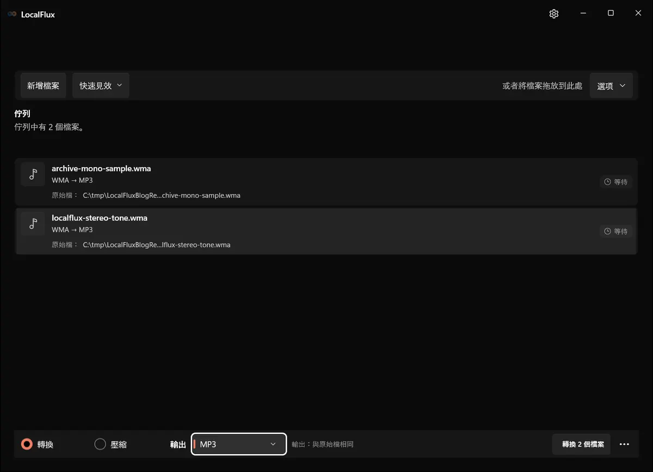
Task: Click the 或者將檔案拖放到此處 hint text
Action: coord(543,86)
